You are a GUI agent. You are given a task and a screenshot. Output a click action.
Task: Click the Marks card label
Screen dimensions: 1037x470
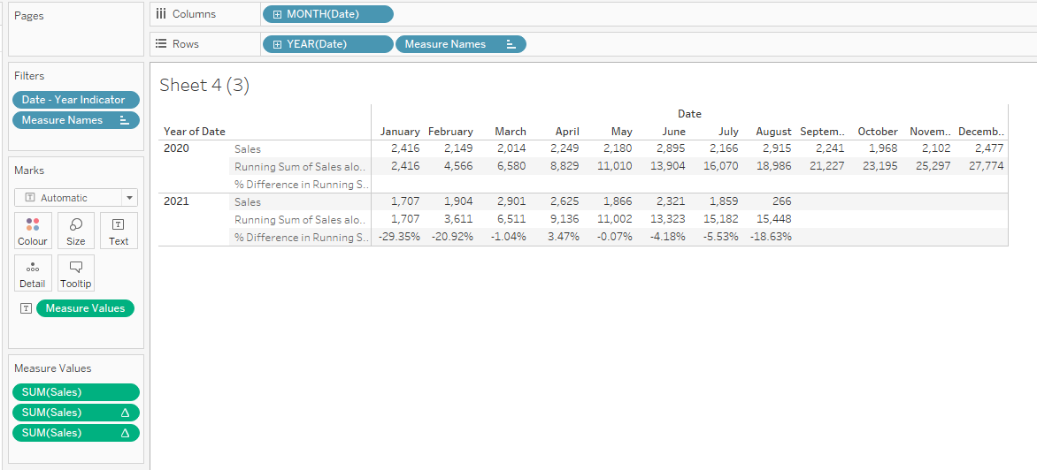pos(29,171)
